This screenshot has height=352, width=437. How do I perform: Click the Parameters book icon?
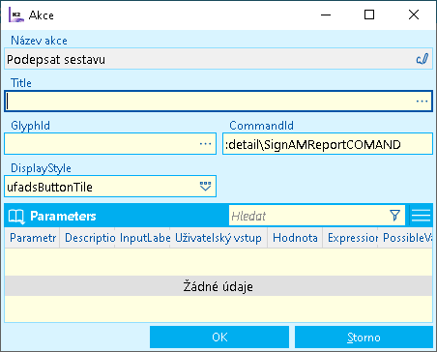(x=16, y=216)
